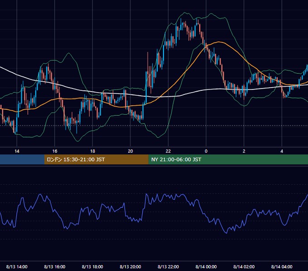Click the blue session bar before ロンドン

[22, 159]
